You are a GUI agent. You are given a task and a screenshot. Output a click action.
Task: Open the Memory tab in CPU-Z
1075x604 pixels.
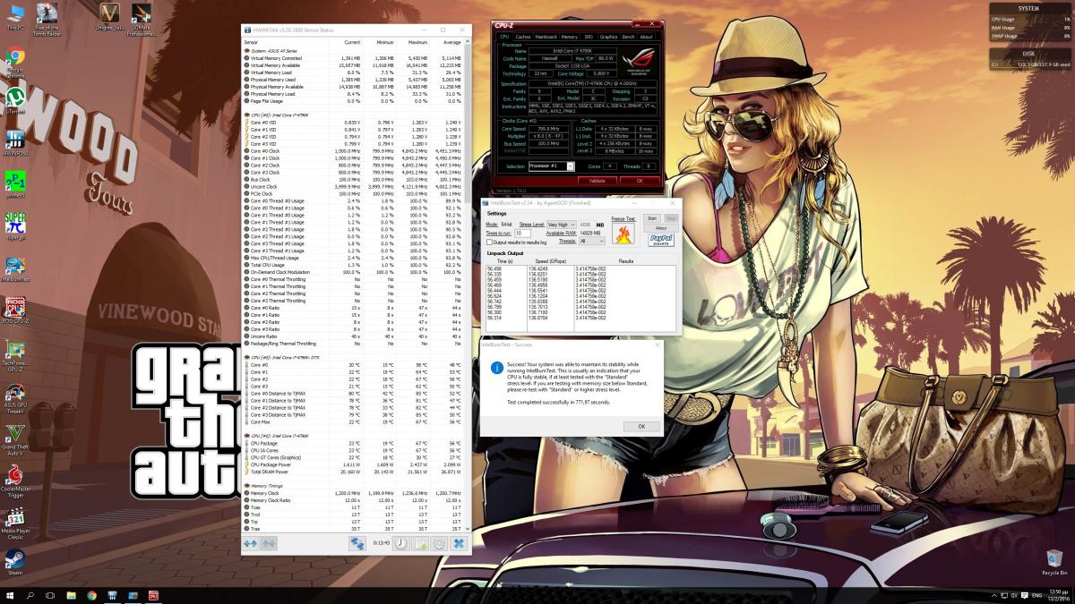(x=569, y=37)
